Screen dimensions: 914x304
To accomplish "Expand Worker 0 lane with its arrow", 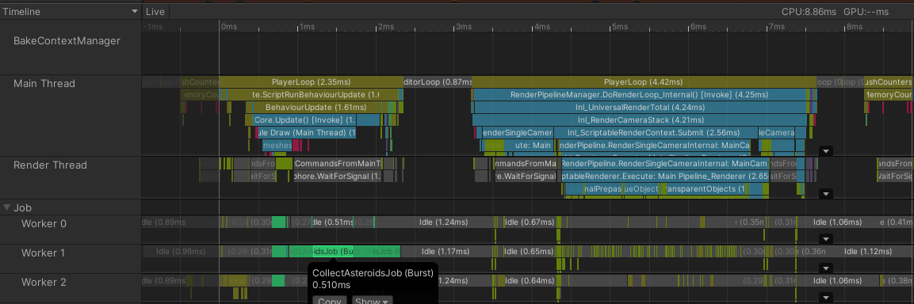I will tap(825, 239).
